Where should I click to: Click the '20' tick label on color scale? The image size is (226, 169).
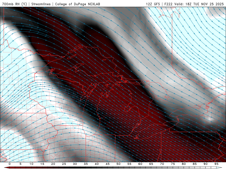click(53, 164)
